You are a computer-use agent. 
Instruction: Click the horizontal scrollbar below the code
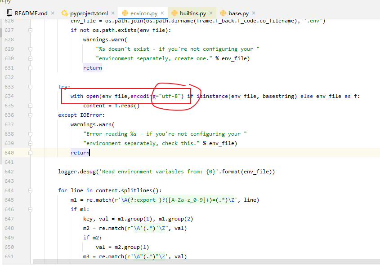coord(206,262)
